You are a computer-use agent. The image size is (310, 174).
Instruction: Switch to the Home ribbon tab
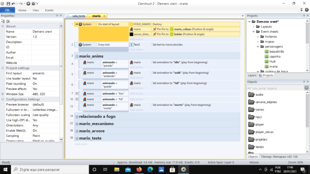pyautogui.click(x=22, y=10)
